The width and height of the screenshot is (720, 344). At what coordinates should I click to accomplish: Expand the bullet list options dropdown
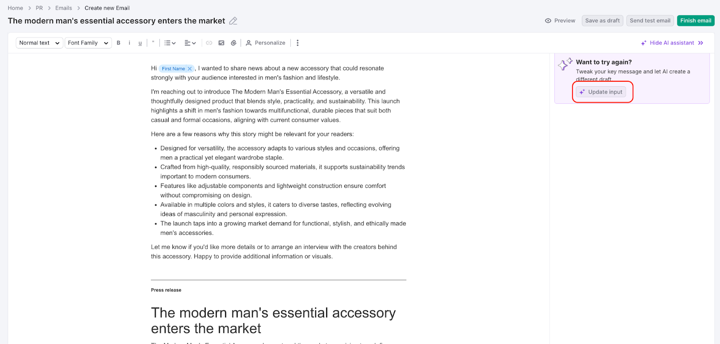coord(170,43)
